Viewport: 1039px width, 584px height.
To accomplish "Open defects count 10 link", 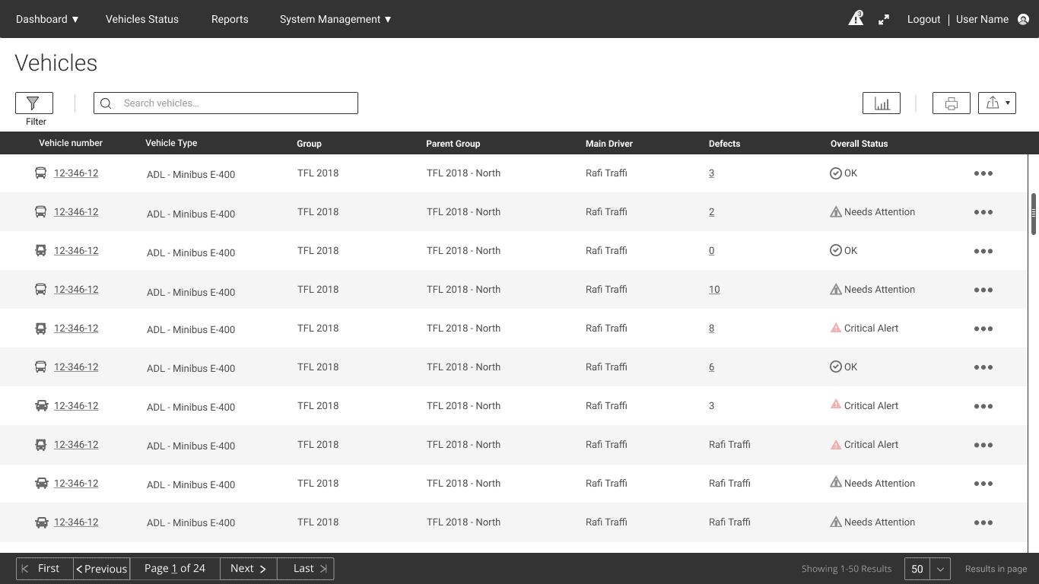I will point(714,290).
